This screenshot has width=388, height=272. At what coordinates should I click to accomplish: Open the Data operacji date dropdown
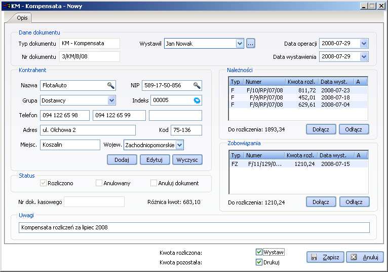[364, 44]
